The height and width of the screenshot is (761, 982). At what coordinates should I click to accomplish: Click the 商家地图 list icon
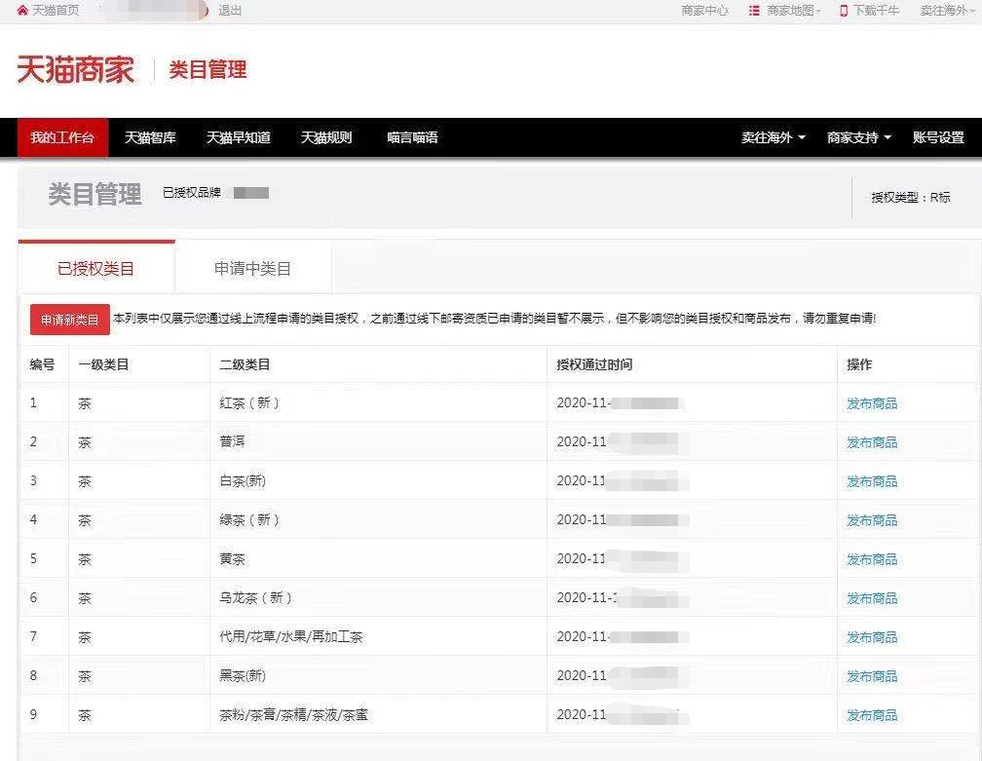pos(754,11)
